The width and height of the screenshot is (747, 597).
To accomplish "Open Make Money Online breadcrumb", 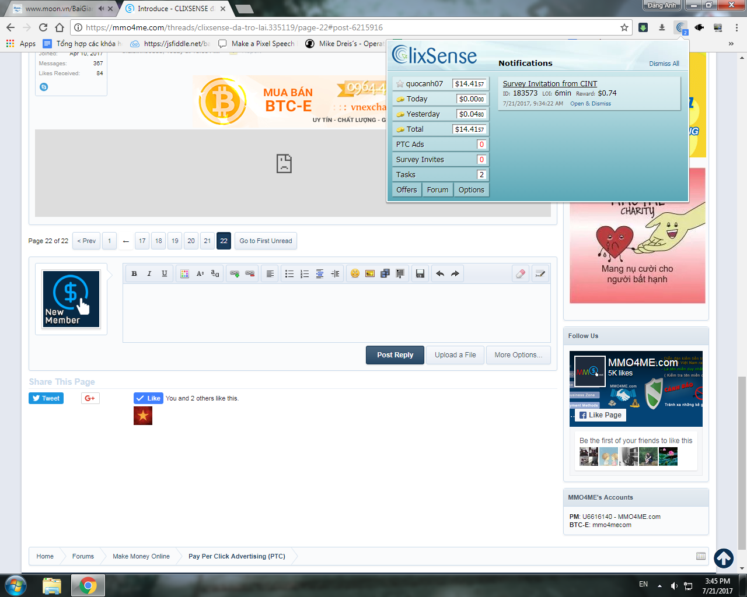I will 141,556.
